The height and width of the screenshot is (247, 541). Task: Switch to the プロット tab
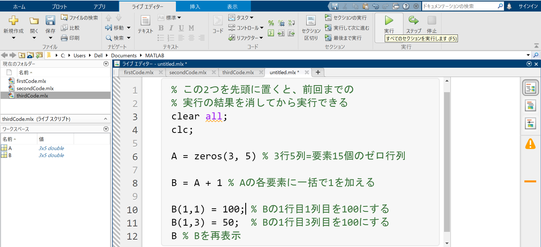(59, 6)
